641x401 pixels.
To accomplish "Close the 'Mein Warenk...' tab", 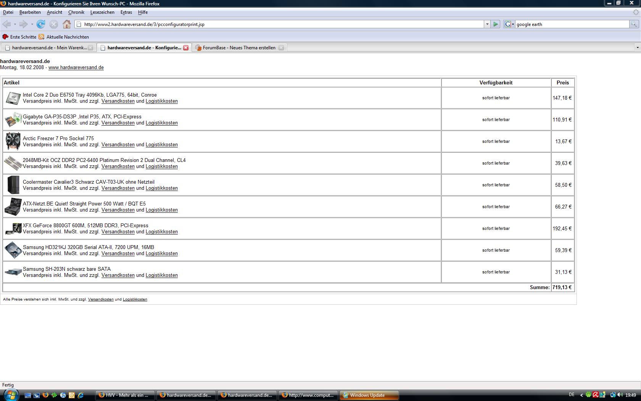I will 90,48.
